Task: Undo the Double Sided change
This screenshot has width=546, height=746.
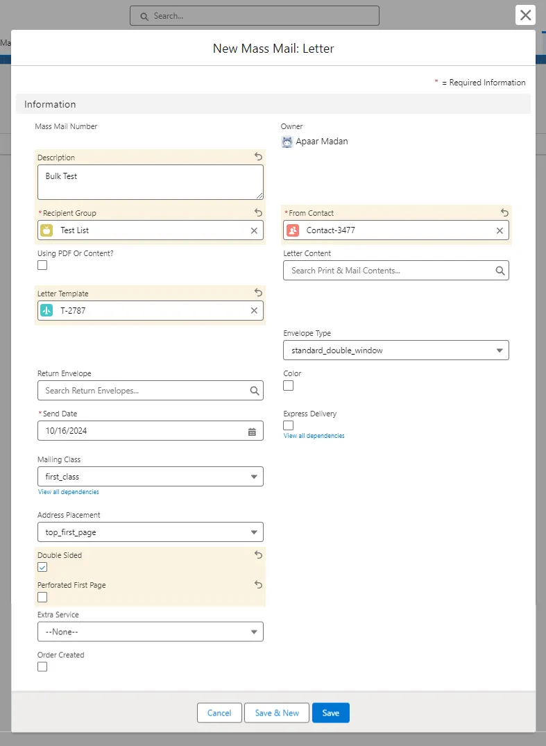Action: click(x=258, y=555)
